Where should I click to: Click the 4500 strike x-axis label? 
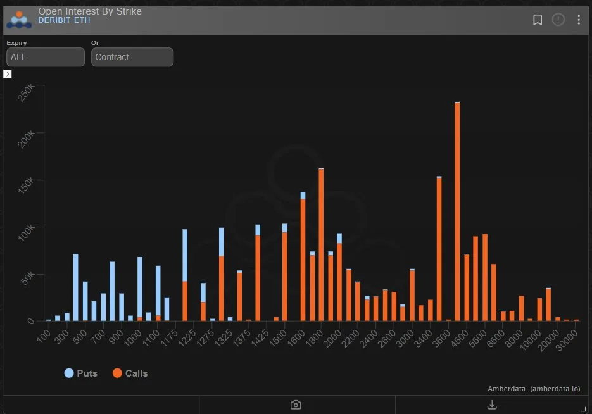coord(460,337)
